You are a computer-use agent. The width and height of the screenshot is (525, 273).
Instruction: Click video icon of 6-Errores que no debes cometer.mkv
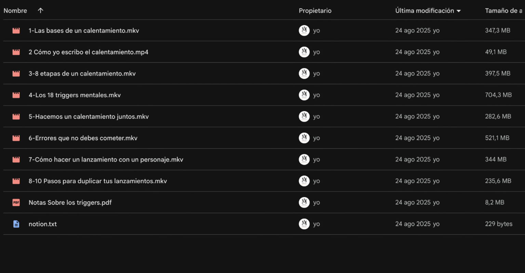point(16,138)
